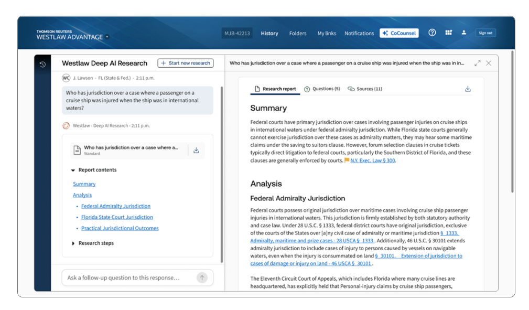Open the Folders menu item
The image size is (529, 310).
(298, 33)
